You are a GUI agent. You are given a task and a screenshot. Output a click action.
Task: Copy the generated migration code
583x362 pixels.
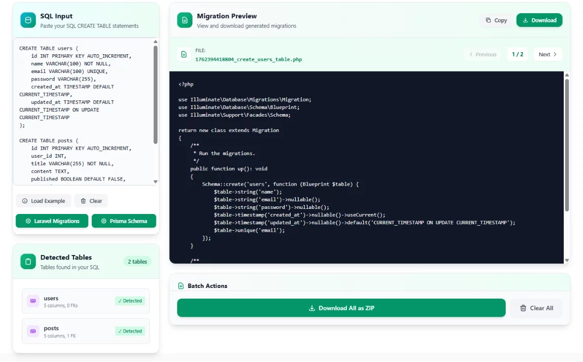[x=495, y=20]
